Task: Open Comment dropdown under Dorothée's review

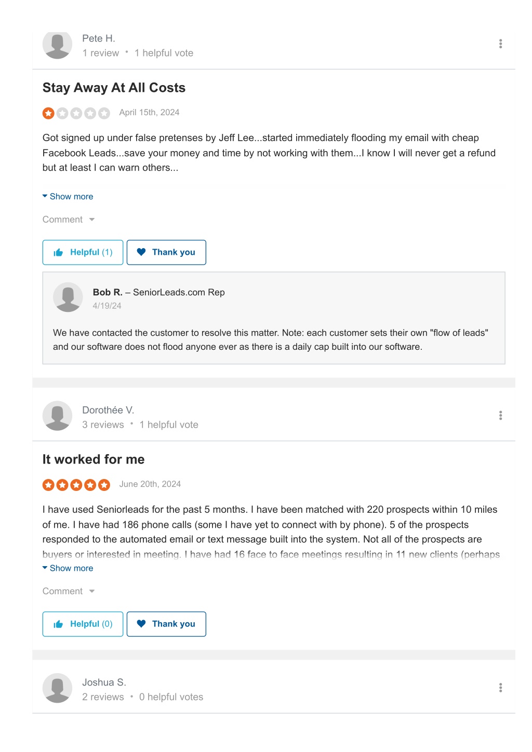Action: pos(69,591)
